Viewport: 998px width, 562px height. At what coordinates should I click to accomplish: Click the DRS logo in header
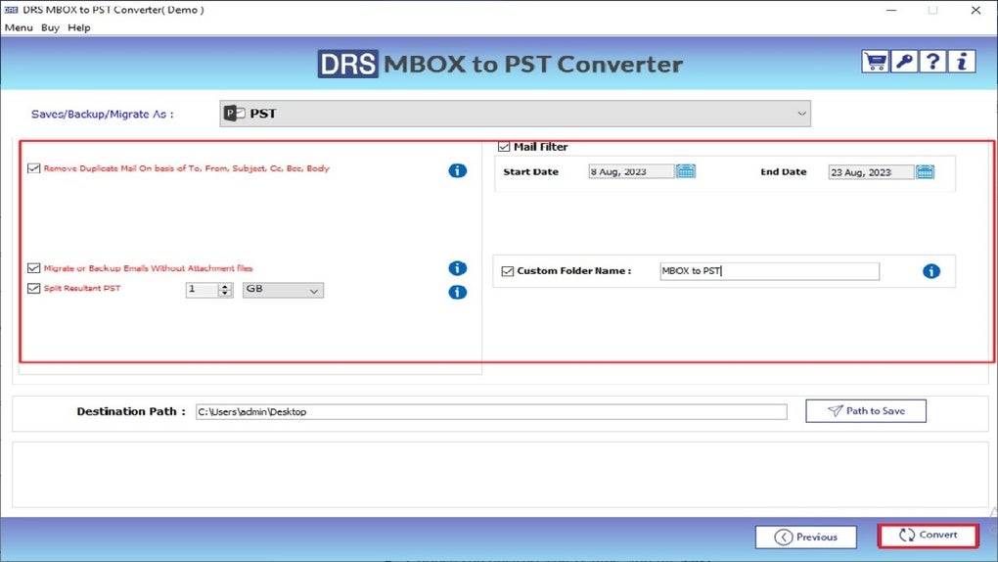click(x=347, y=65)
